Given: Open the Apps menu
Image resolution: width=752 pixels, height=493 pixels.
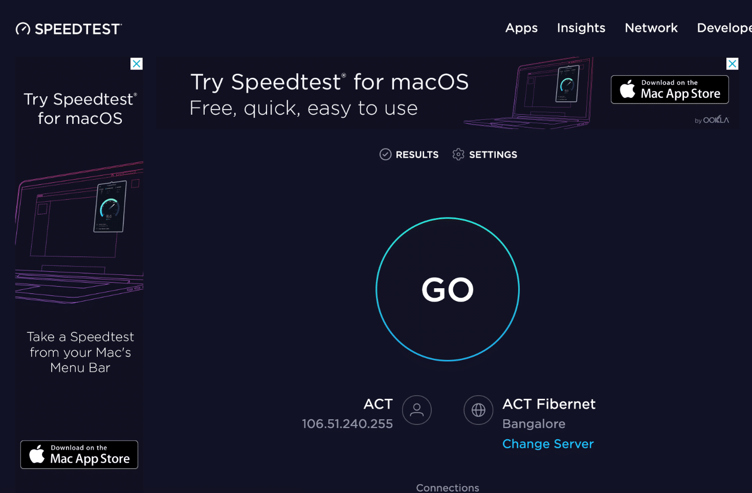Looking at the screenshot, I should tap(521, 28).
